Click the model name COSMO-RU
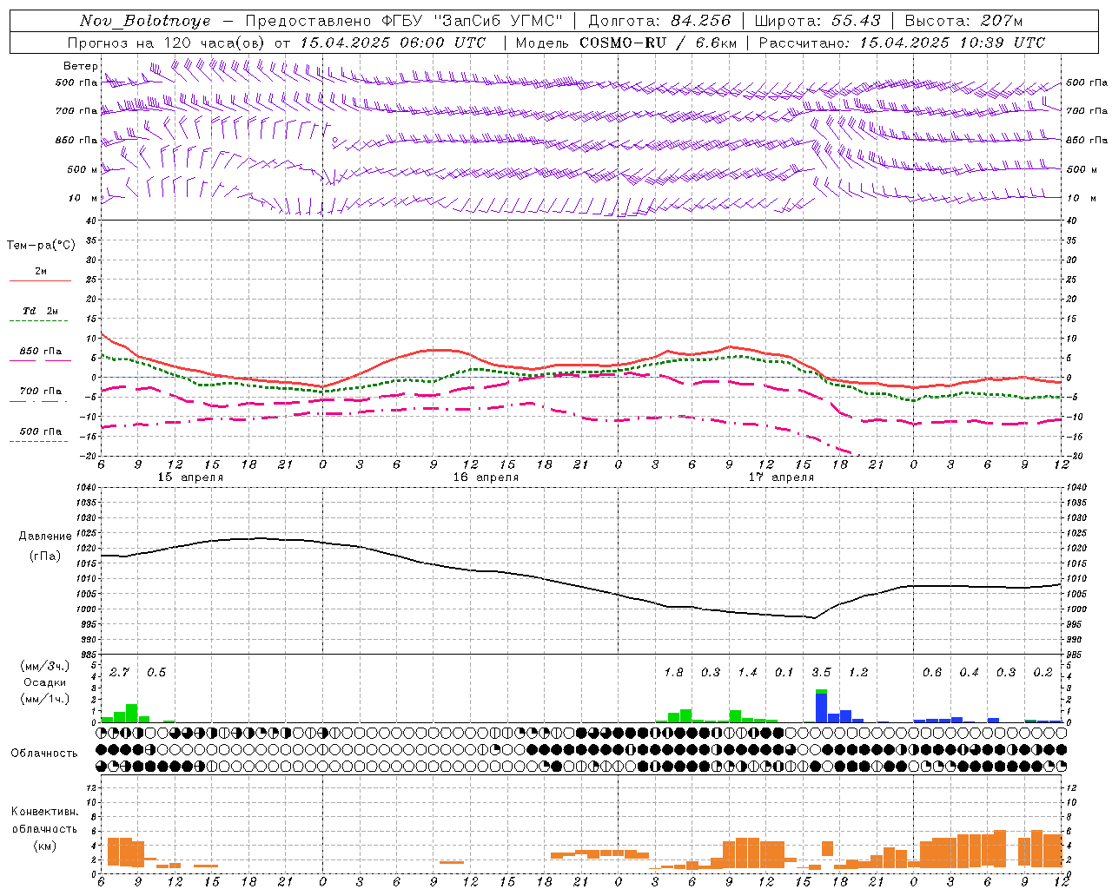The image size is (1112, 889). click(x=623, y=43)
